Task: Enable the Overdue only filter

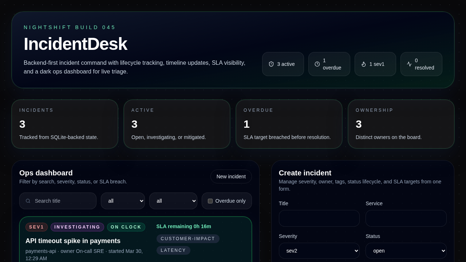Action: coord(210,201)
